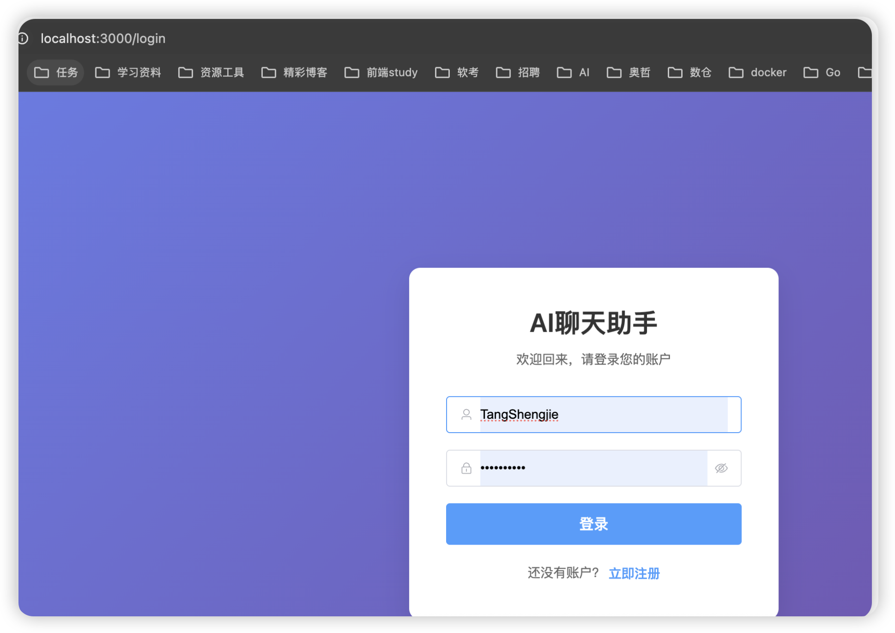Open the 学习资料 bookmark folder
Image resolution: width=895 pixels, height=633 pixels.
[128, 73]
